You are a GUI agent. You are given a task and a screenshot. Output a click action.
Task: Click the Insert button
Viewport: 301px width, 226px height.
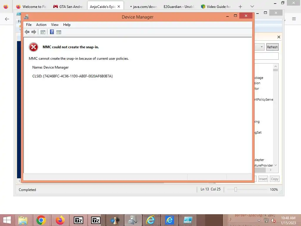[x=263, y=179]
